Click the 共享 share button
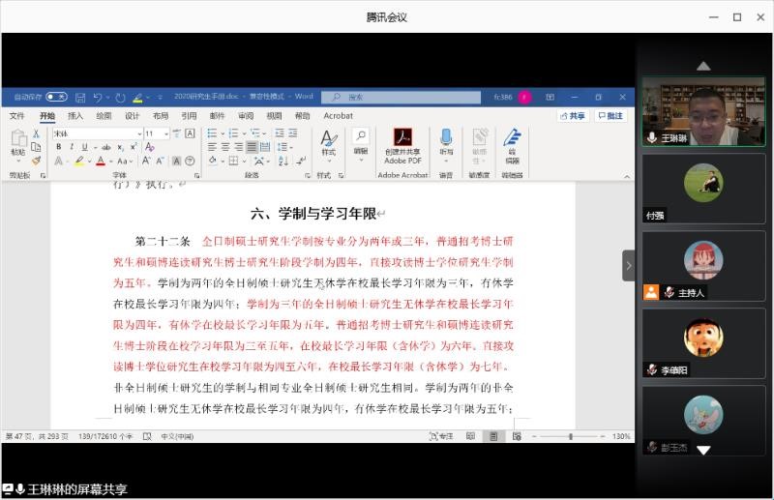Image resolution: width=774 pixels, height=500 pixels. click(573, 116)
